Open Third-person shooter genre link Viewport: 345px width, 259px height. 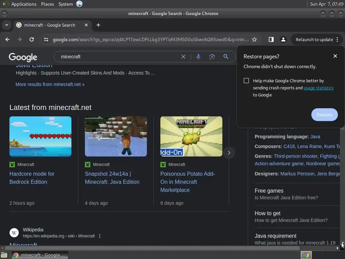pos(295,156)
